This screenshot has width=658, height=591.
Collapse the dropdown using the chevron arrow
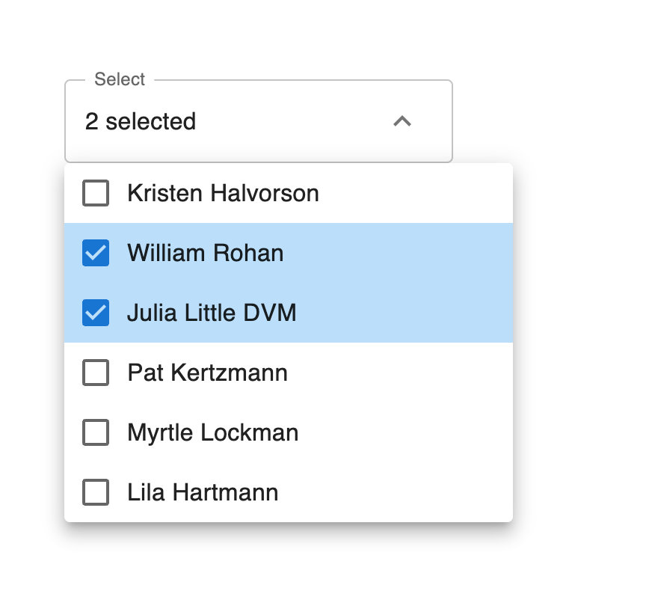point(402,121)
